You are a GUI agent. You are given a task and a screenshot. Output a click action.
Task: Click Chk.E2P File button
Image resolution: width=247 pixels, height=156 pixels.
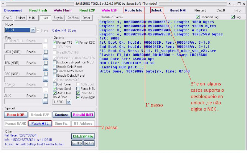point(83,137)
